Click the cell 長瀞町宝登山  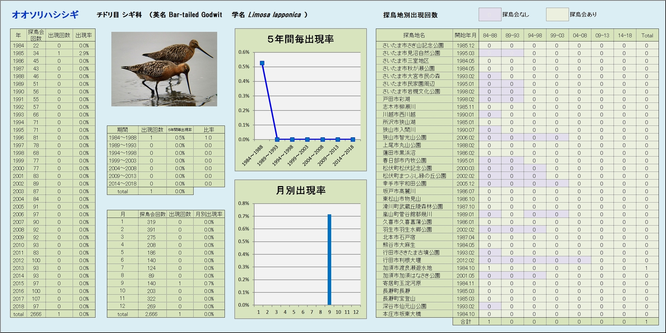[x=414, y=299]
